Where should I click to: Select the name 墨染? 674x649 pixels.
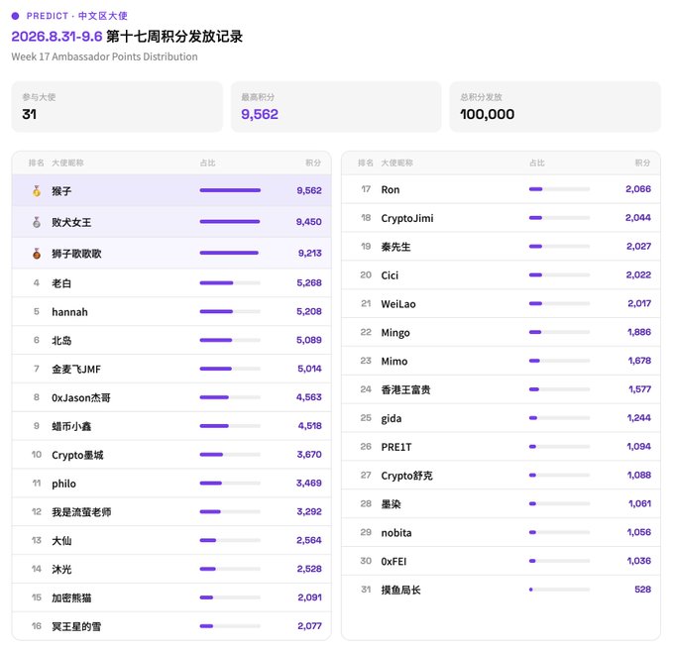click(x=391, y=504)
